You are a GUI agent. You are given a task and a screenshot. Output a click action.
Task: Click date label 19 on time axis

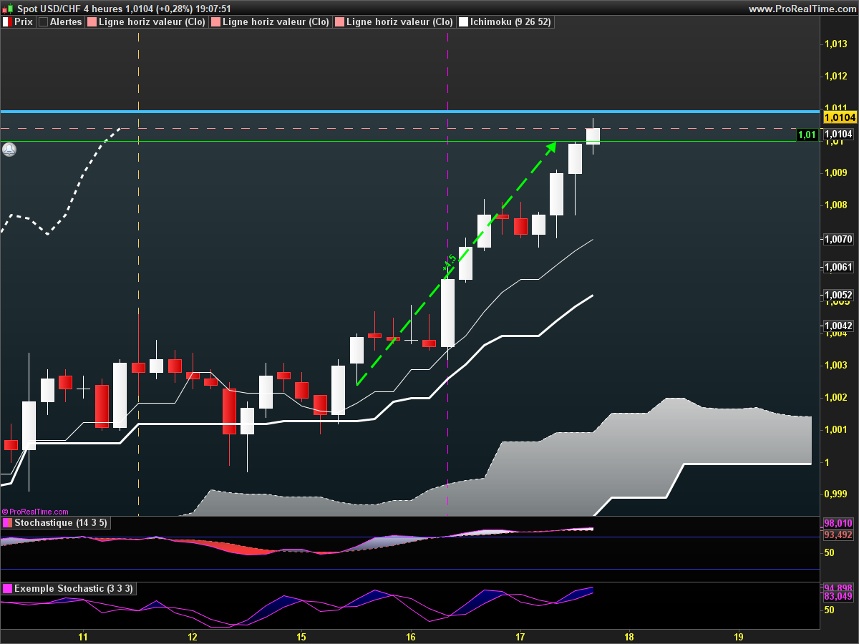(x=739, y=636)
